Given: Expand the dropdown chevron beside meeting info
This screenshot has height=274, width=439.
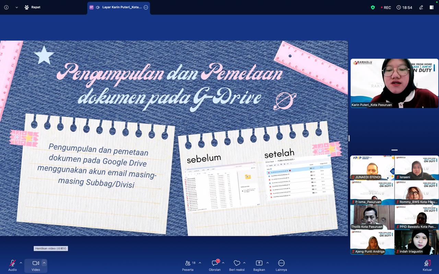Looking at the screenshot, I should pyautogui.click(x=16, y=7).
